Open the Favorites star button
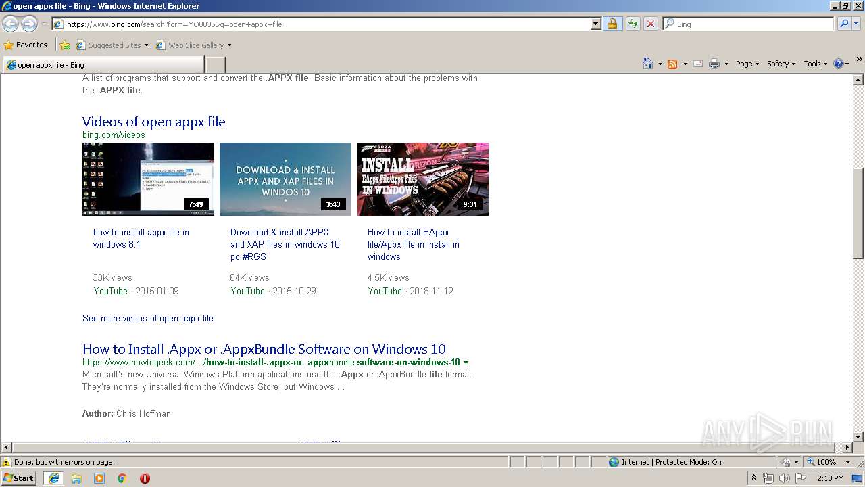The height and width of the screenshot is (487, 865). [26, 45]
